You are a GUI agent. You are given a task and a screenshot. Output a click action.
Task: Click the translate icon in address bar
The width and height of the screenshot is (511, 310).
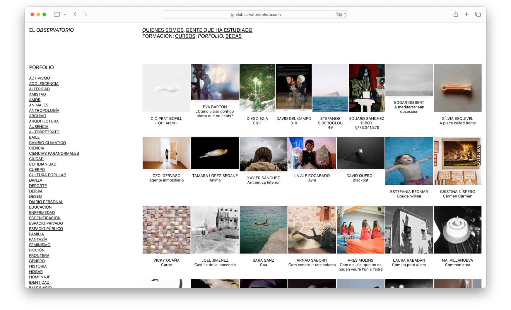339,14
